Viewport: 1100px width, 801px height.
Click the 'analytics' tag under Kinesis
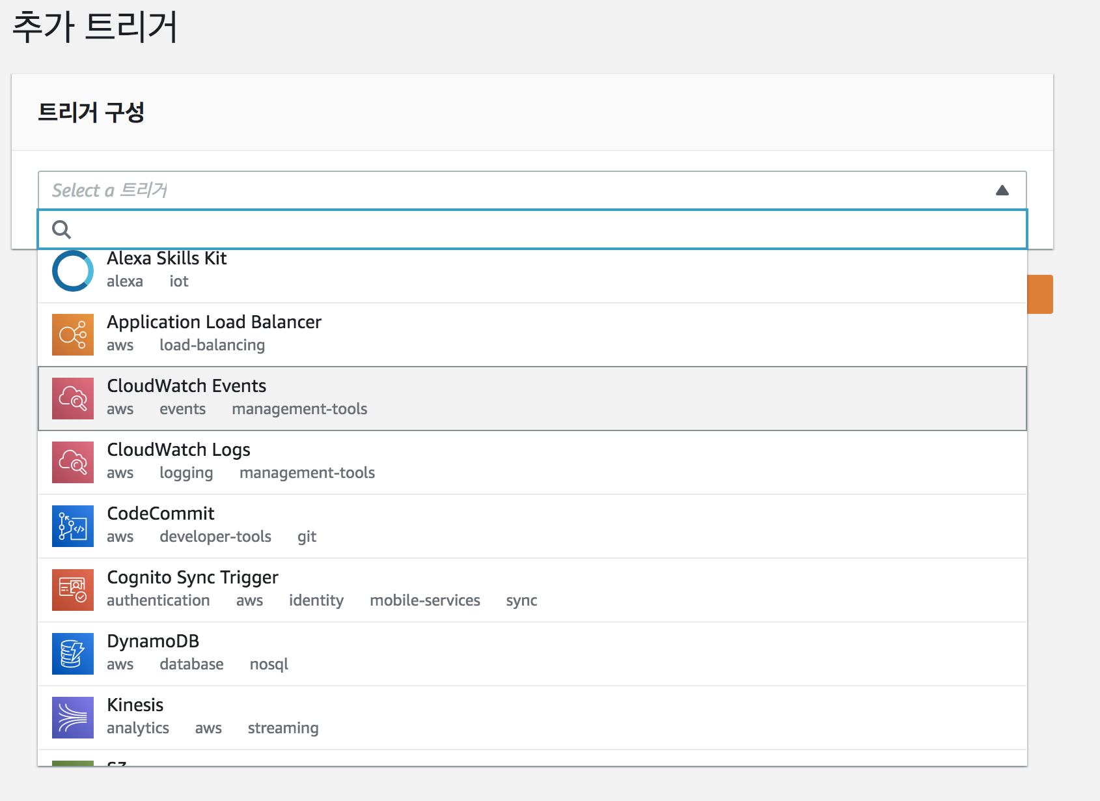point(138,729)
